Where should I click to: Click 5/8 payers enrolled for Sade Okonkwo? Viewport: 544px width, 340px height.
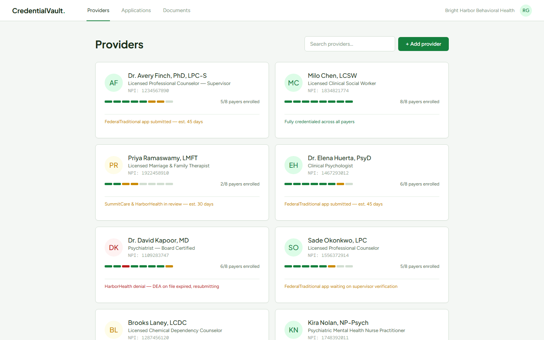(420, 266)
